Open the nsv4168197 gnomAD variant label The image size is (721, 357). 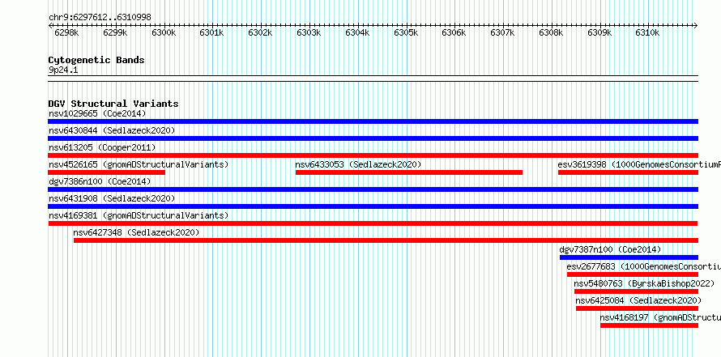tap(660, 317)
